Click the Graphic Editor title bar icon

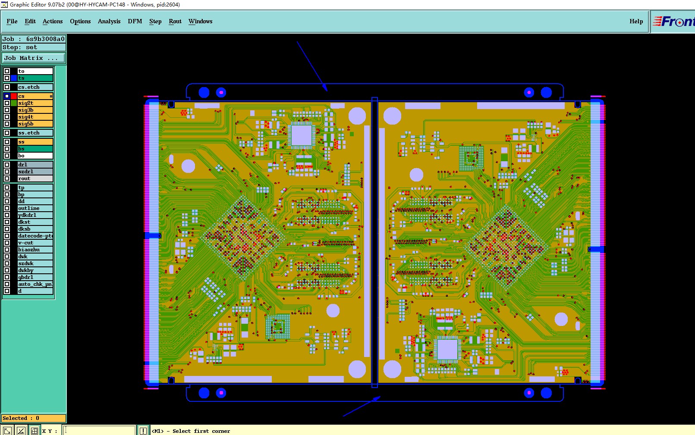[4, 4]
